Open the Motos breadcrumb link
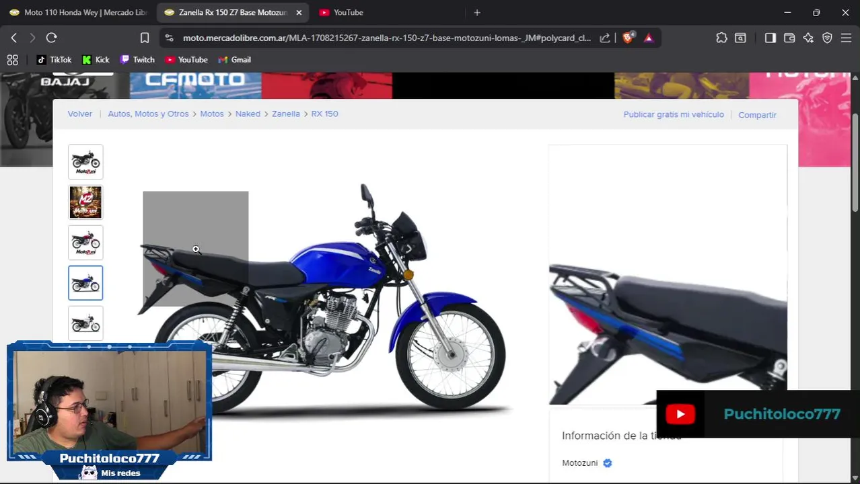Viewport: 860px width, 484px height. [x=211, y=114]
